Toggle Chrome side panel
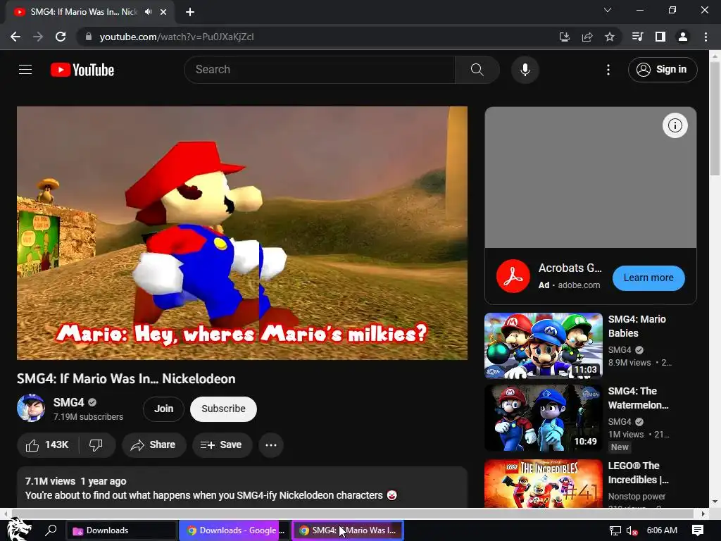 tap(660, 37)
